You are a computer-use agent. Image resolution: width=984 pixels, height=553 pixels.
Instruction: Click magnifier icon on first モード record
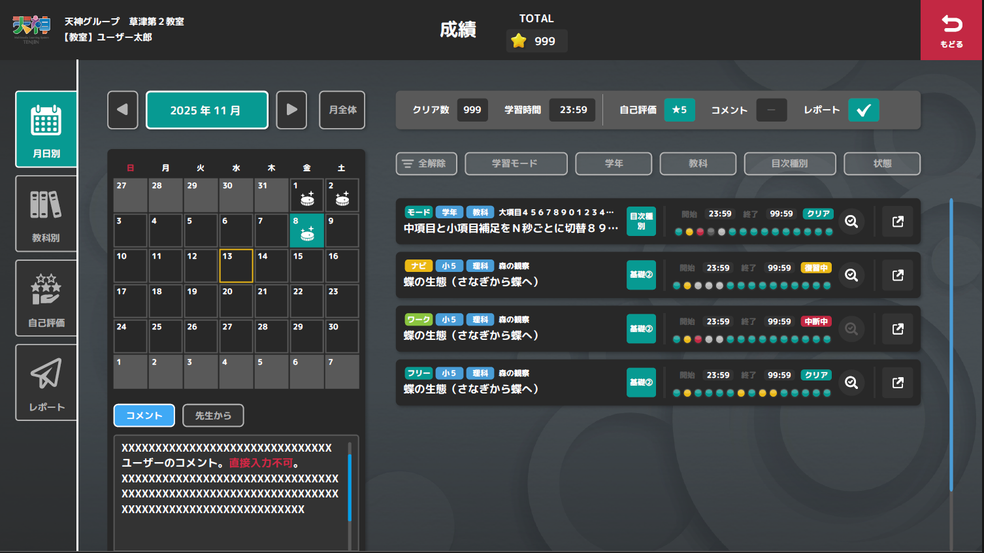coord(851,222)
